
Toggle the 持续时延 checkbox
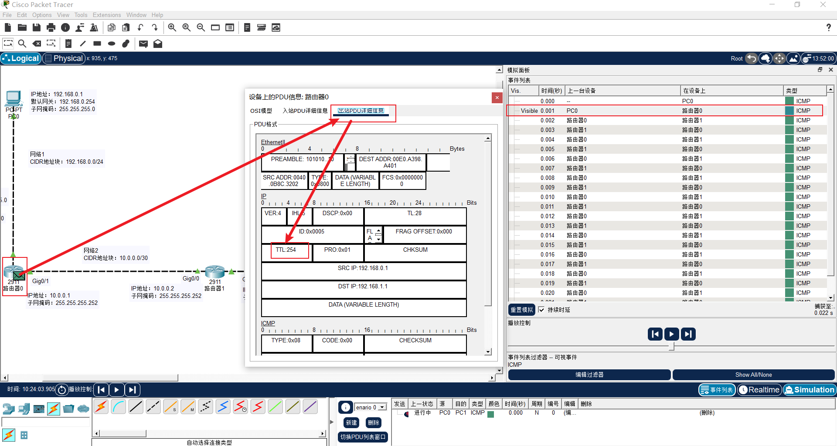point(541,310)
